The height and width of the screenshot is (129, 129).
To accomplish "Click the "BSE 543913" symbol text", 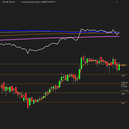I will click(x=49, y=2).
